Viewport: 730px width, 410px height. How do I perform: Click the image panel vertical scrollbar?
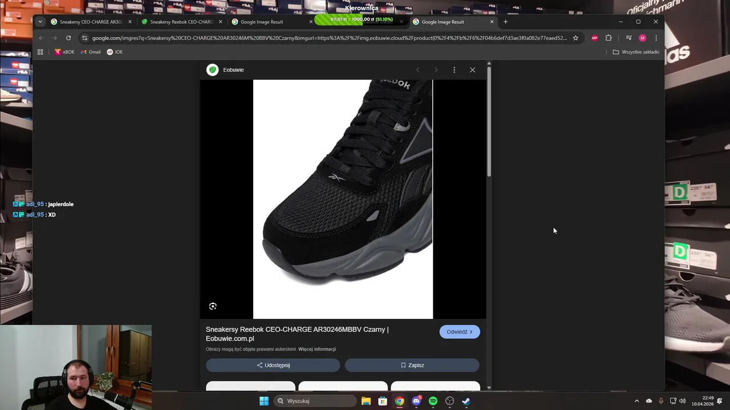pos(489,122)
